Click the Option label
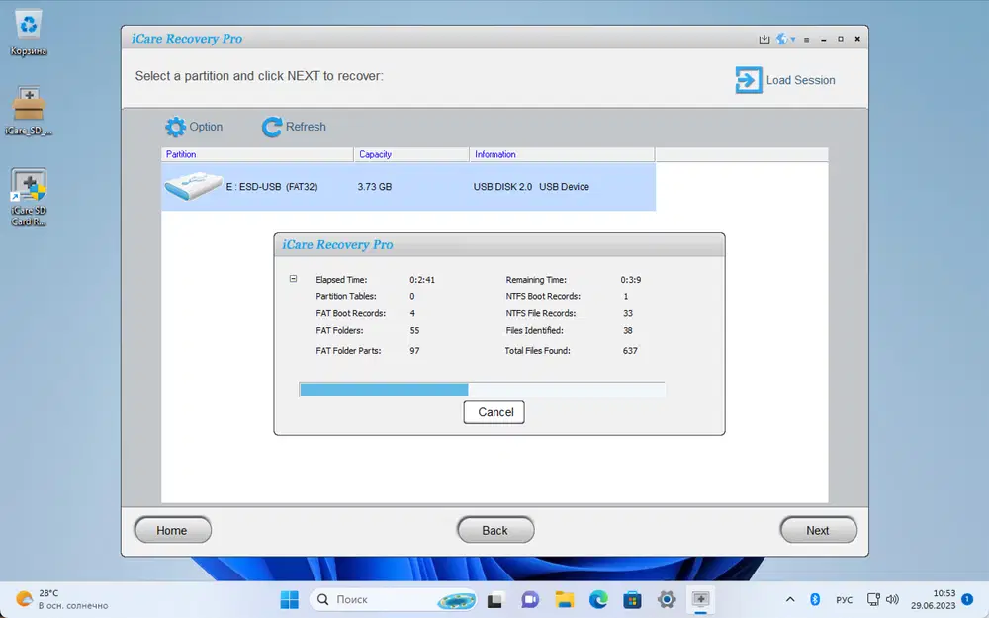Image resolution: width=989 pixels, height=618 pixels. tap(206, 127)
